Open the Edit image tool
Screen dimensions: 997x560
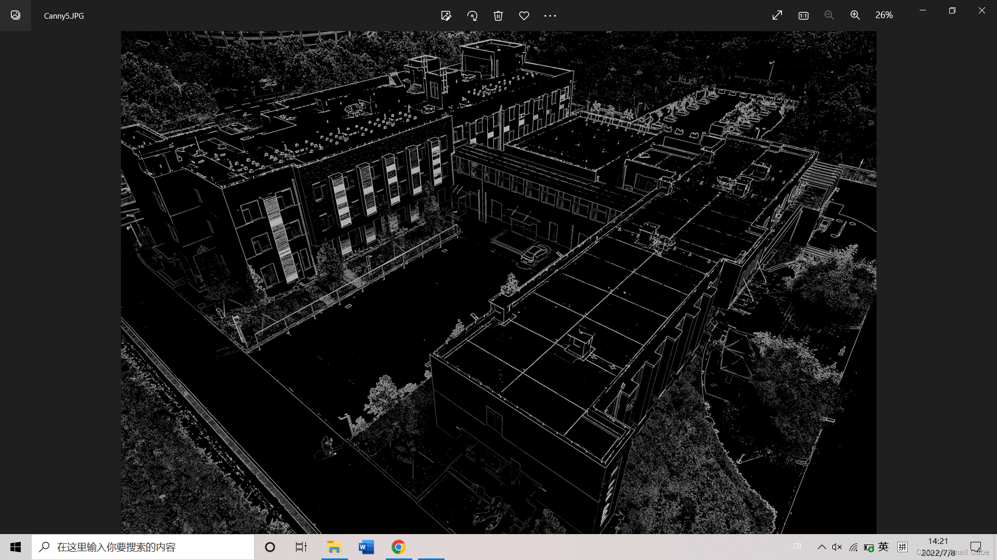[446, 16]
